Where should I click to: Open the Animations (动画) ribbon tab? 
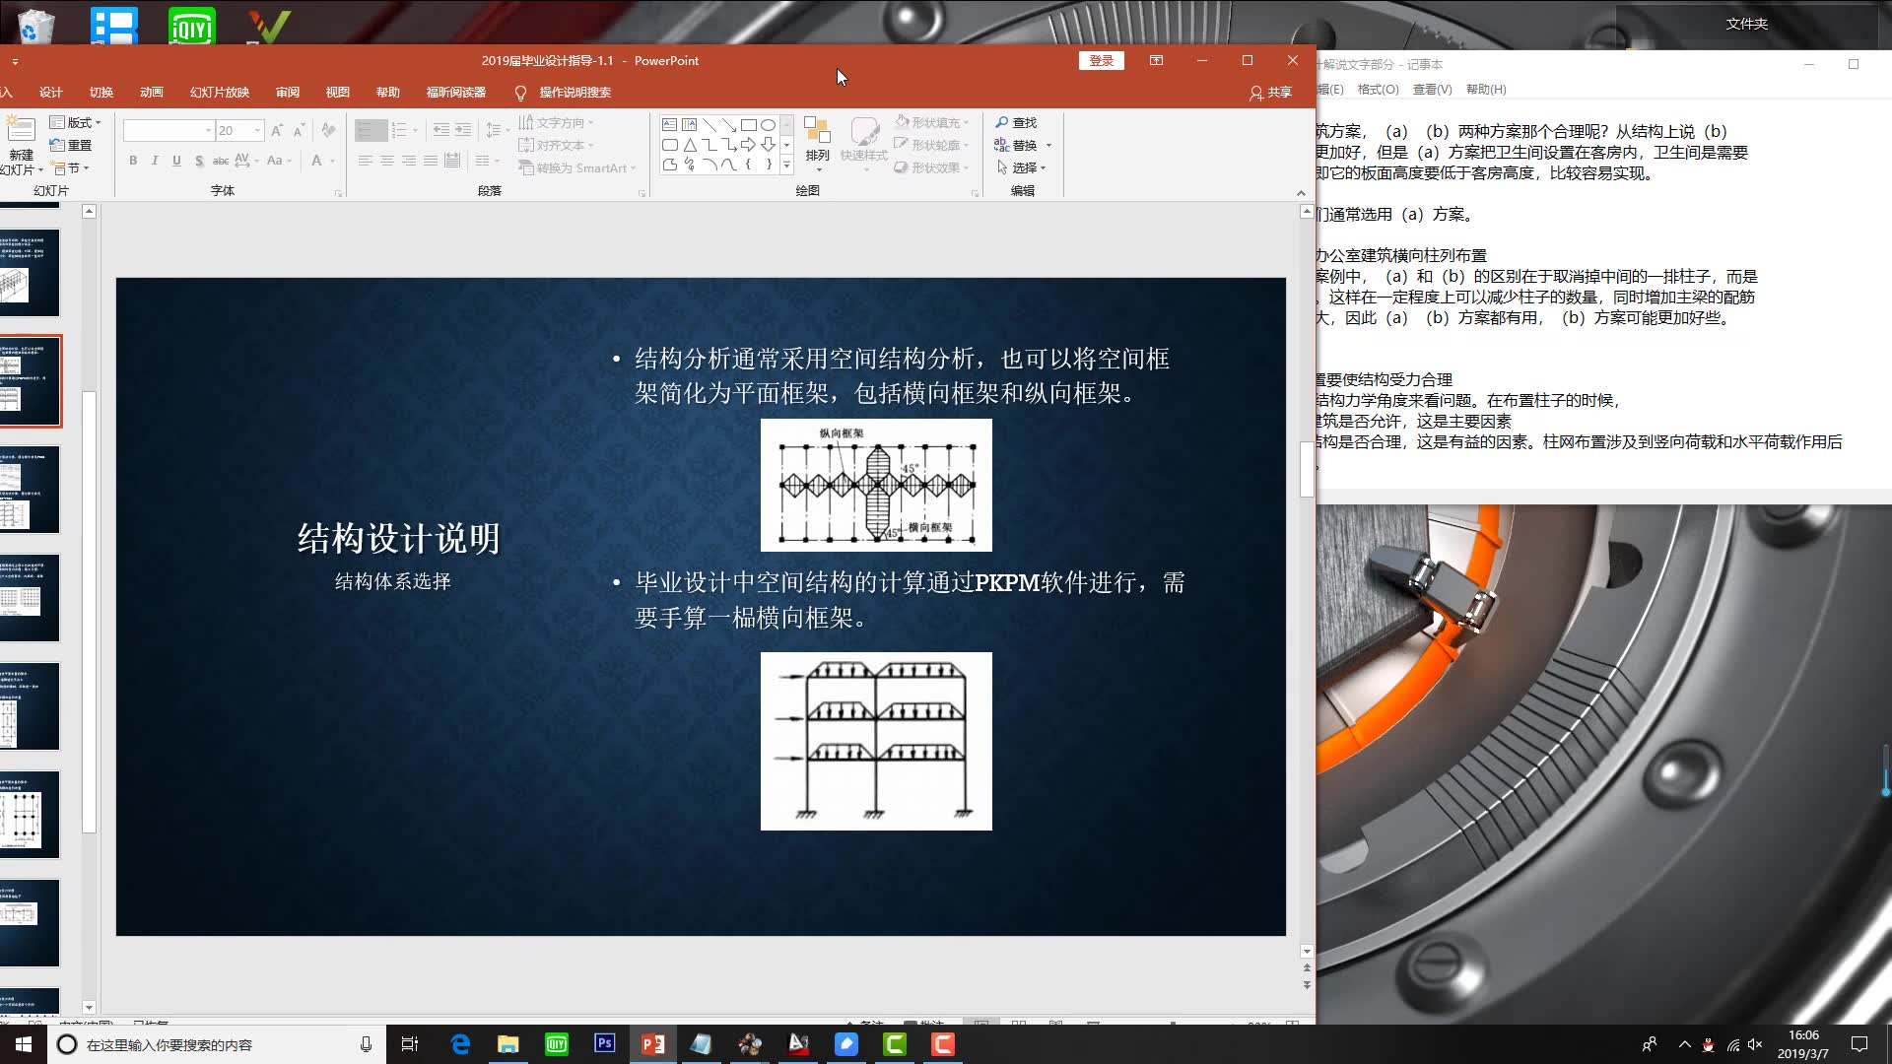click(152, 92)
